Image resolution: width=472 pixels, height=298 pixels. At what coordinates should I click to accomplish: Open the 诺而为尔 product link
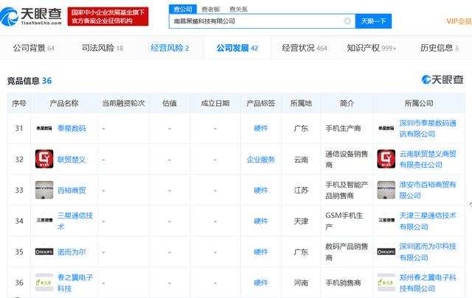point(72,252)
